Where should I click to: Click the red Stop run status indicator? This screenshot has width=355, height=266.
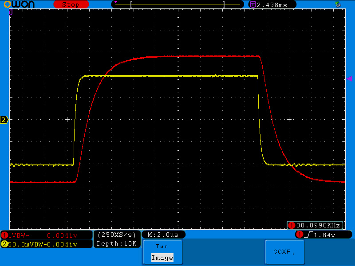click(71, 4)
